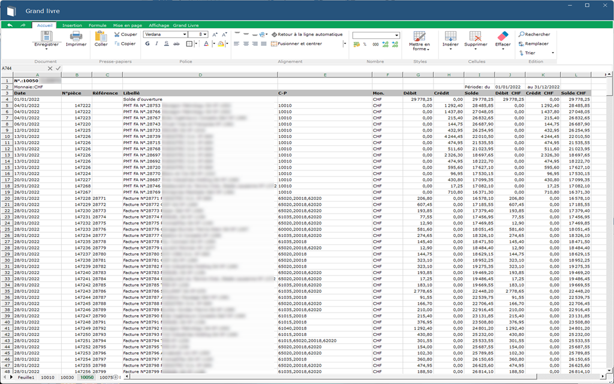614x384 pixels.
Task: Center cell text horizontally
Action: point(246,44)
